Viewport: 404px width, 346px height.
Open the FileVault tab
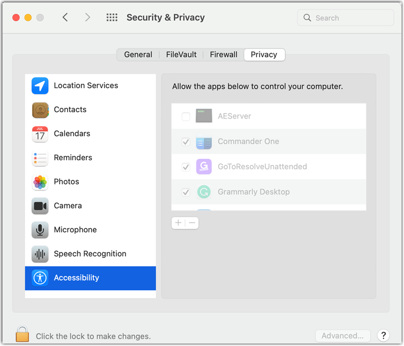coord(181,55)
